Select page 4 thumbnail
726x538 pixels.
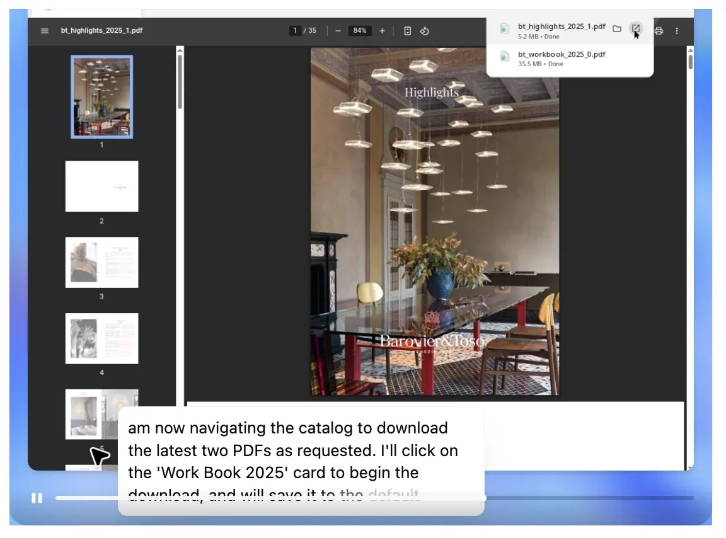(x=102, y=338)
